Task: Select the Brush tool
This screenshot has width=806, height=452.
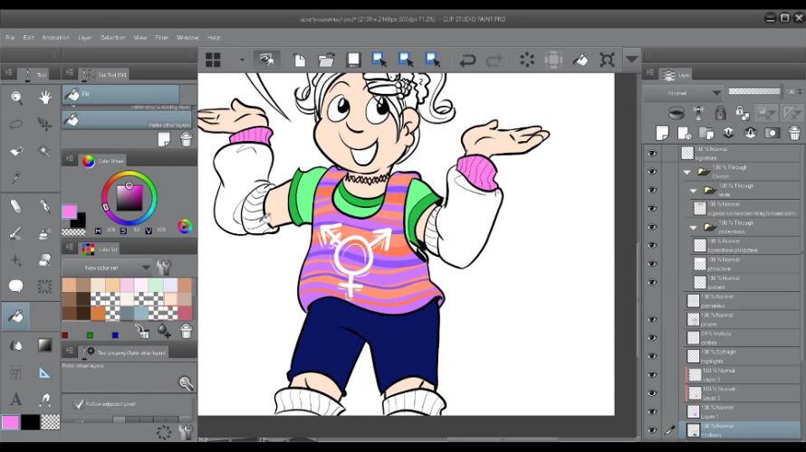Action: point(16,233)
